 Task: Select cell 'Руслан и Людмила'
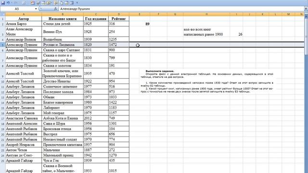(63, 45)
